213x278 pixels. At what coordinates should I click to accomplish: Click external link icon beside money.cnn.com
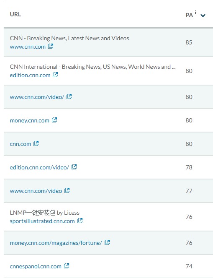(54, 120)
